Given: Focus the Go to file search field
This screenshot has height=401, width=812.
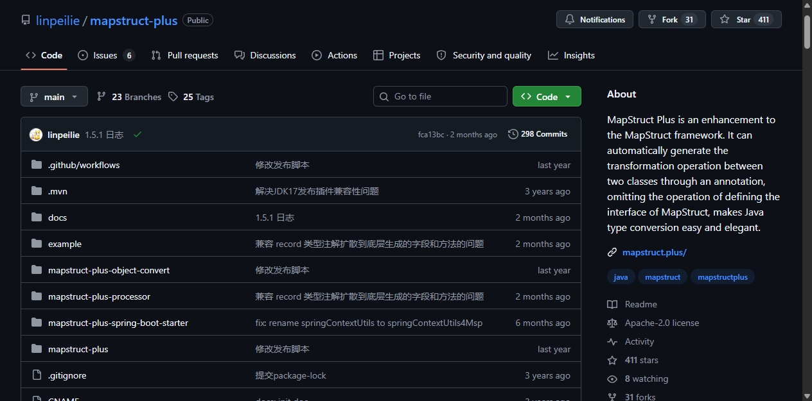Looking at the screenshot, I should (x=440, y=96).
